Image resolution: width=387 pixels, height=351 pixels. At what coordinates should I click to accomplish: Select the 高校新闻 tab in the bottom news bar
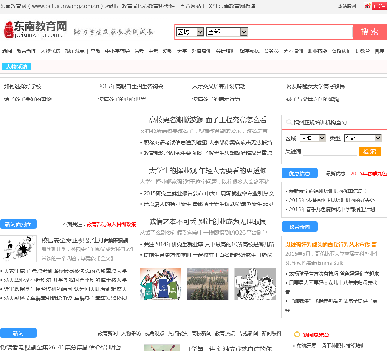point(201,333)
